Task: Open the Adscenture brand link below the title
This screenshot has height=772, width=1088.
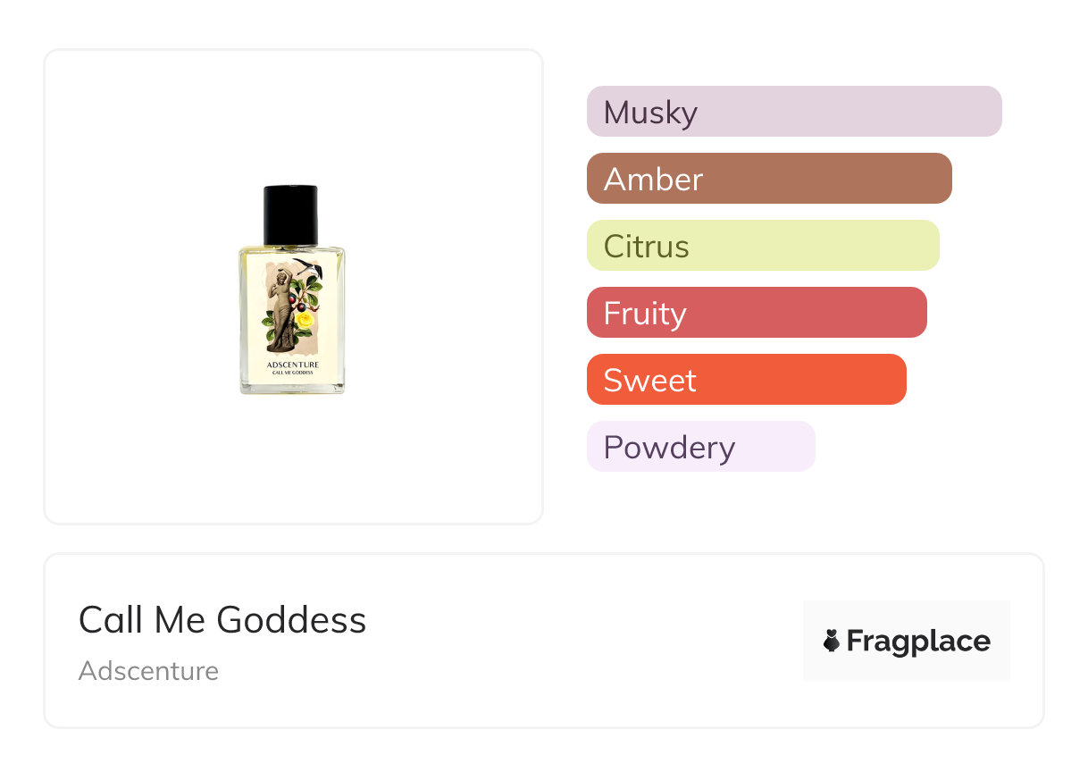Action: pos(148,671)
